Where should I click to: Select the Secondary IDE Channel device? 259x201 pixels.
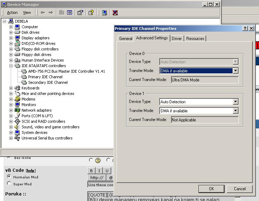point(48,82)
